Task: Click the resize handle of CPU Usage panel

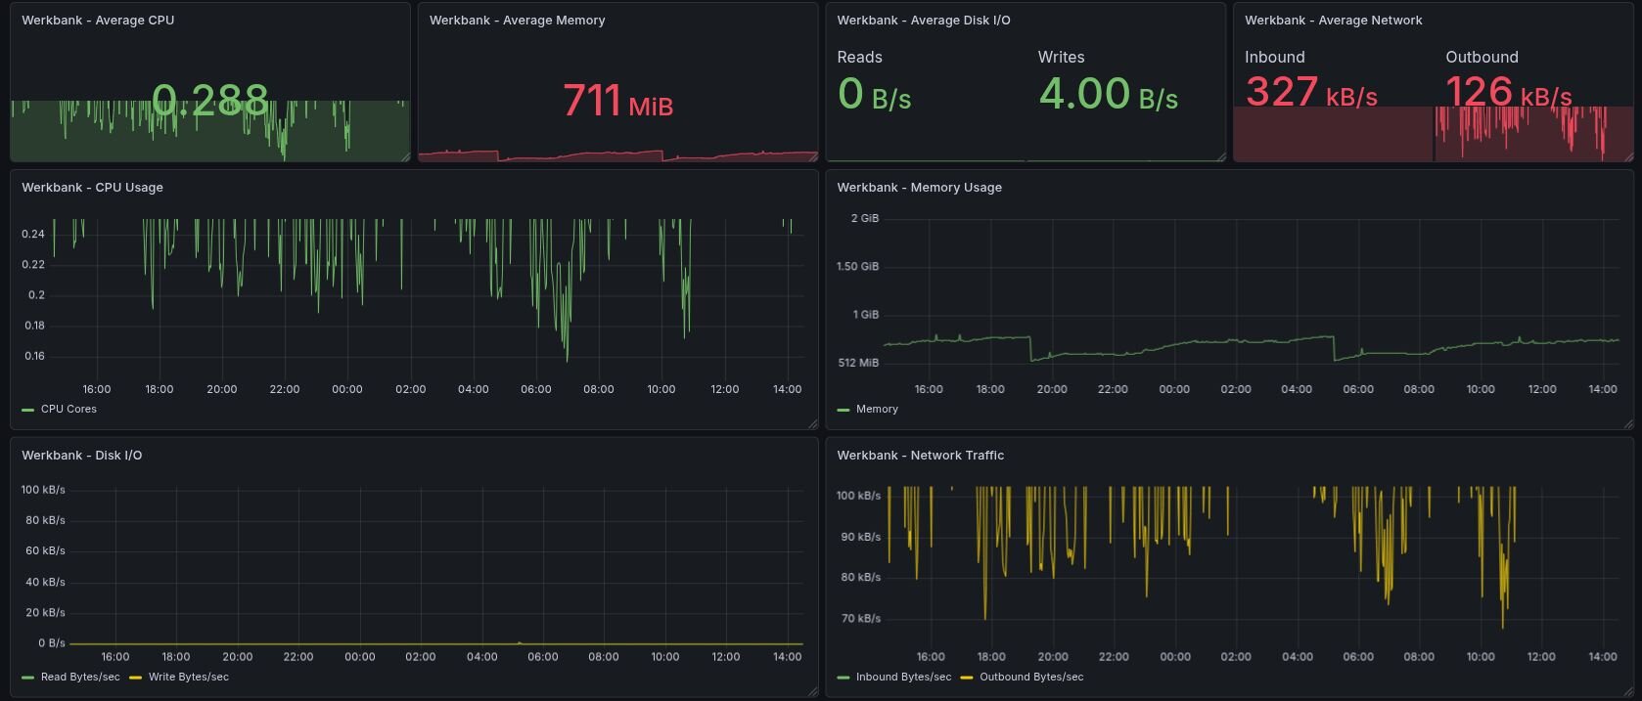Action: 812,423
